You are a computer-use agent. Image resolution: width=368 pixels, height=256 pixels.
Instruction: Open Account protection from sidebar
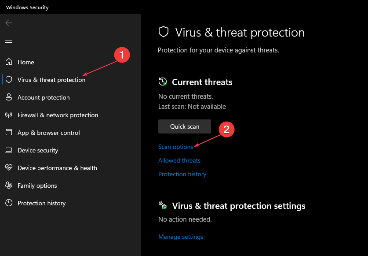[x=44, y=97]
